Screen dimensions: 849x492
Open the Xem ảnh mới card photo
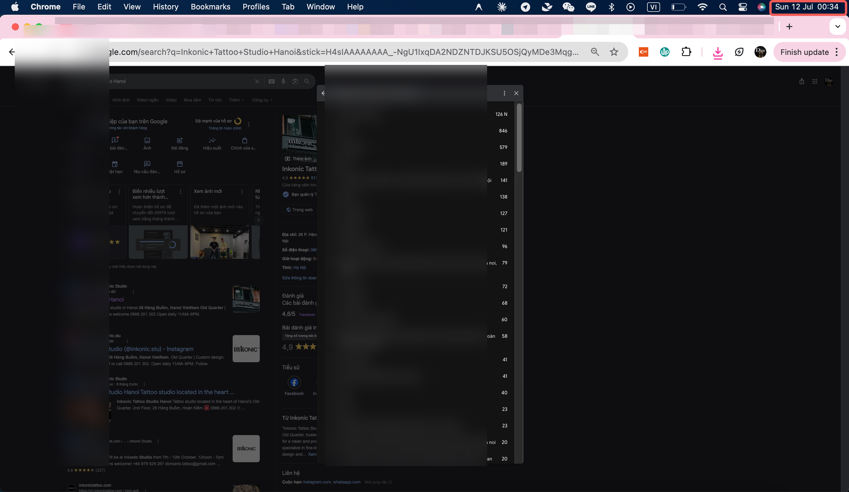pyautogui.click(x=219, y=242)
